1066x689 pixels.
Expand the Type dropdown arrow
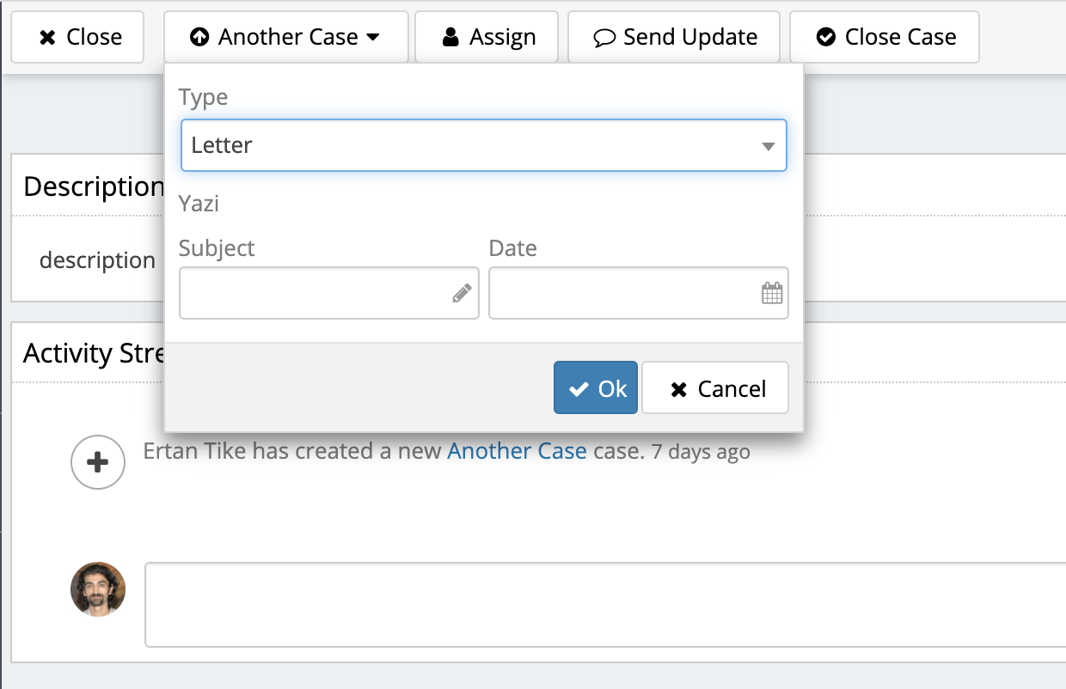point(769,146)
